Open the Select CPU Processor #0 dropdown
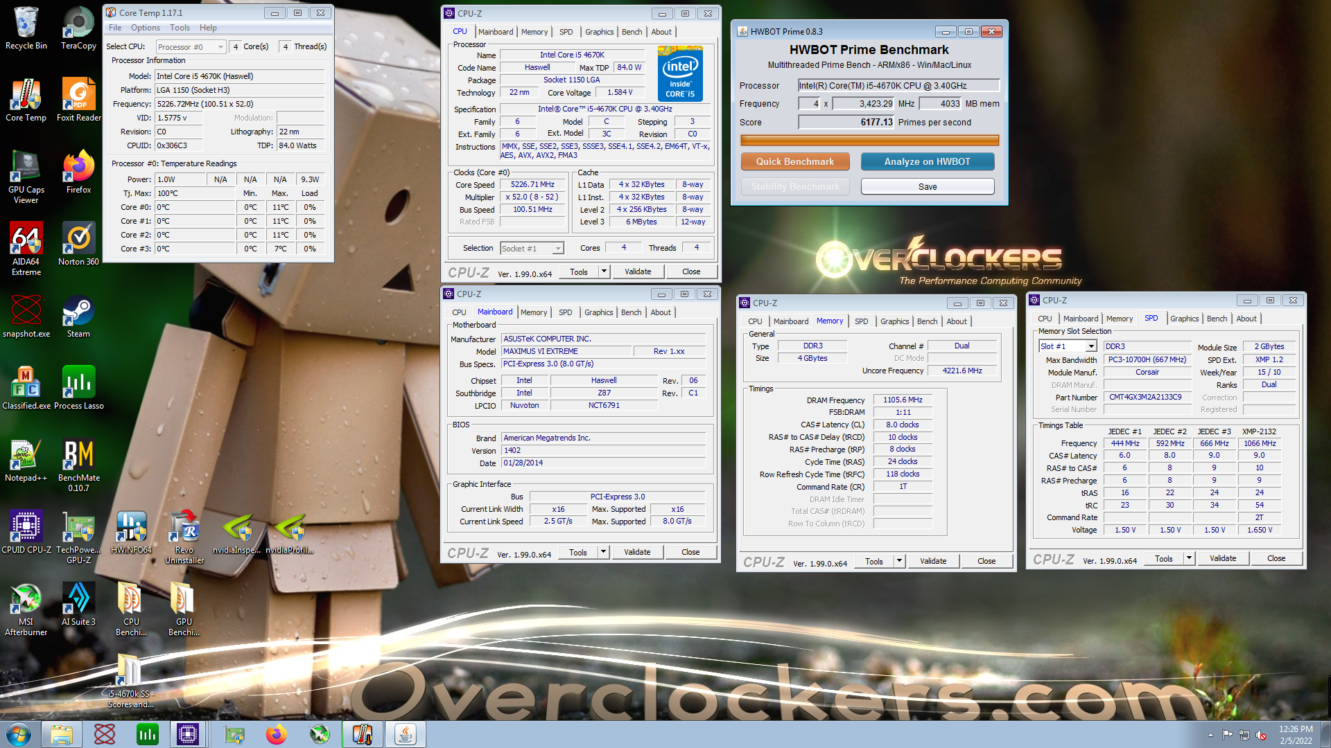This screenshot has width=1331, height=748. (191, 46)
